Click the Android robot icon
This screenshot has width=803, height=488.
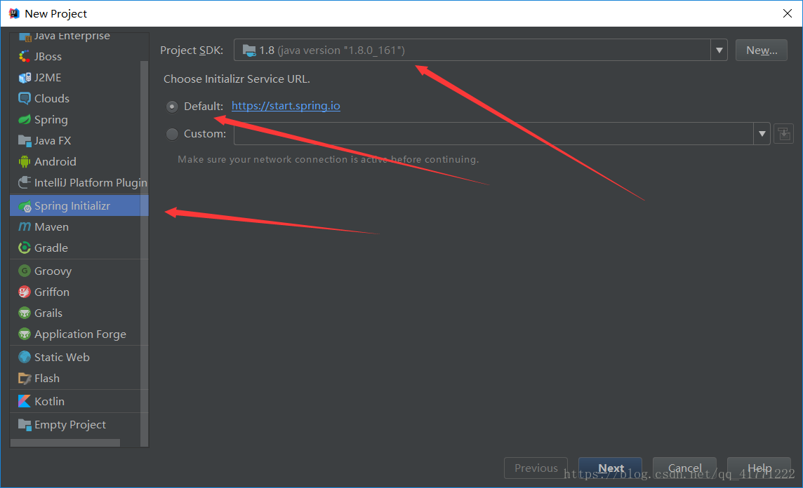click(25, 162)
